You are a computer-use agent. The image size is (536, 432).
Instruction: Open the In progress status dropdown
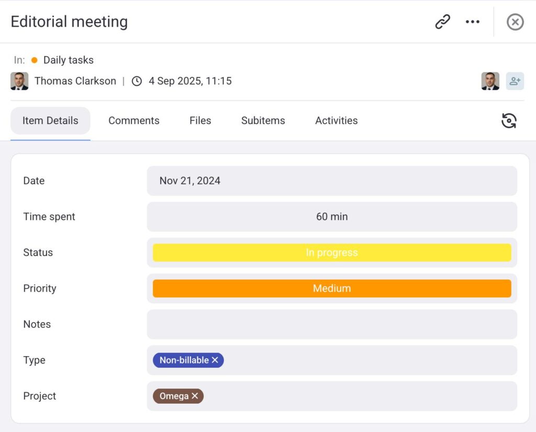[331, 252]
